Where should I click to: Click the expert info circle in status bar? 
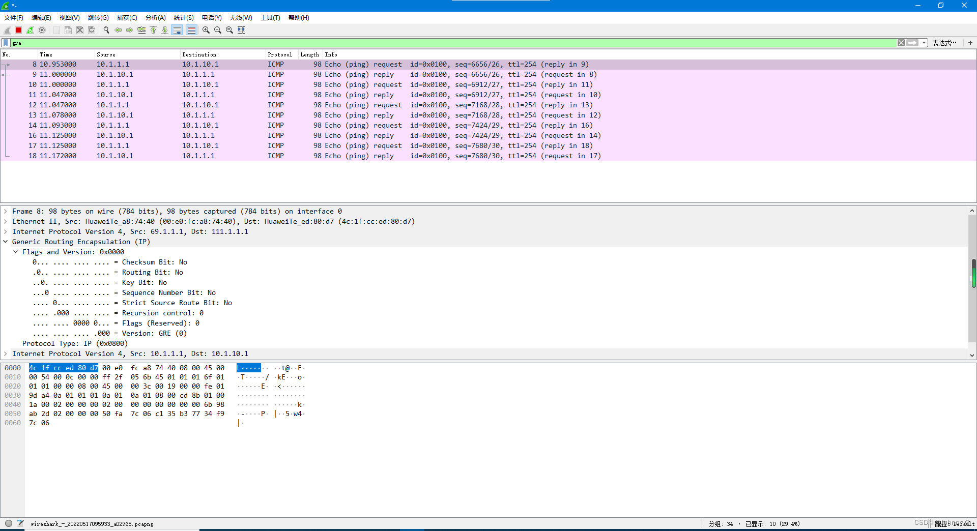(x=9, y=523)
